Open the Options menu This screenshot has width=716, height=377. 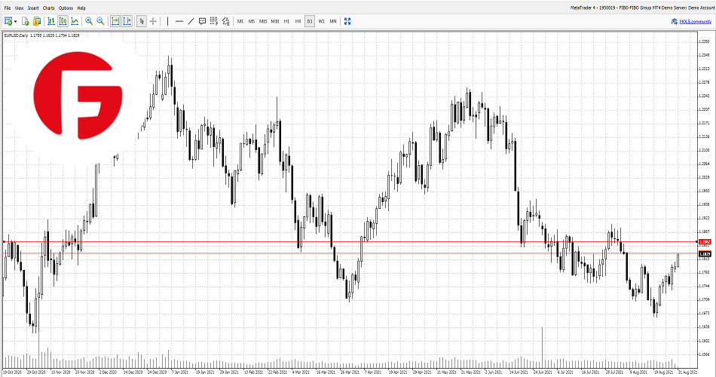pos(66,8)
